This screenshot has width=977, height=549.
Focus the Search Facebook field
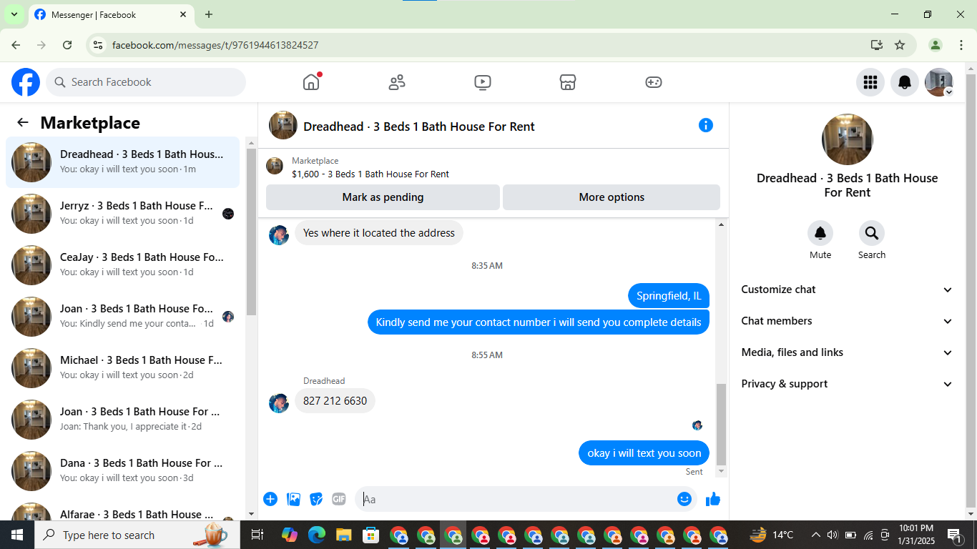146,82
